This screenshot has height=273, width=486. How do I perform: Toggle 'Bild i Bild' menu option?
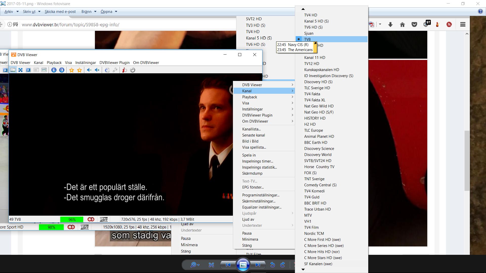[250, 141]
